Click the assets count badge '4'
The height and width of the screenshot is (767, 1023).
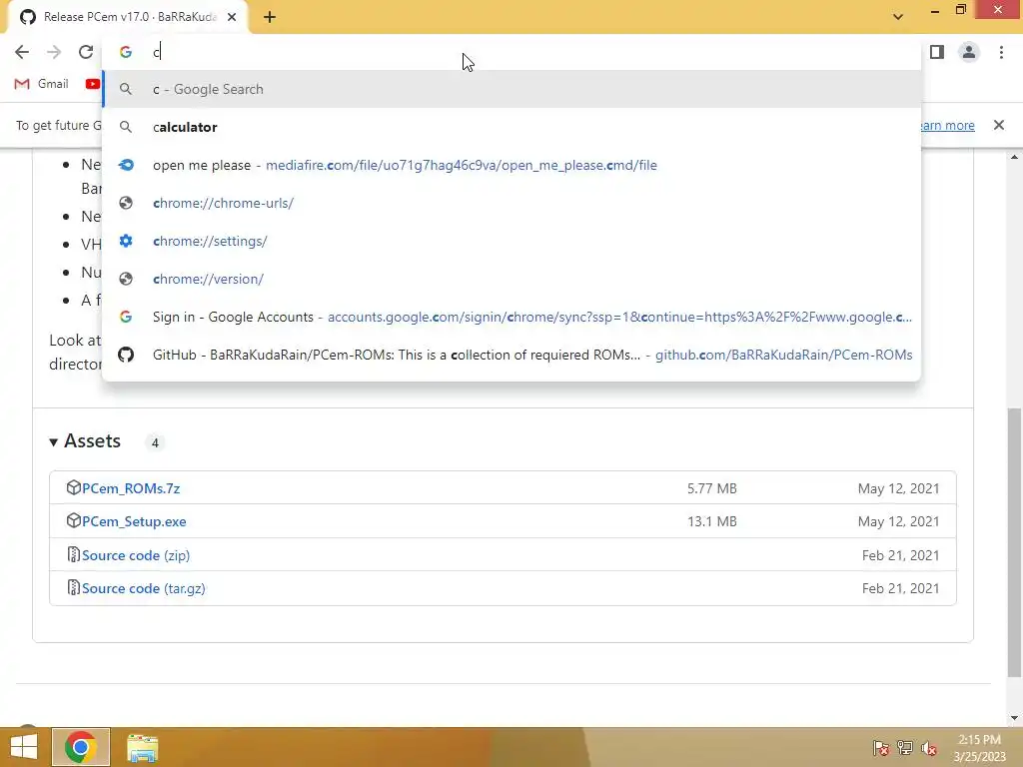(x=155, y=442)
